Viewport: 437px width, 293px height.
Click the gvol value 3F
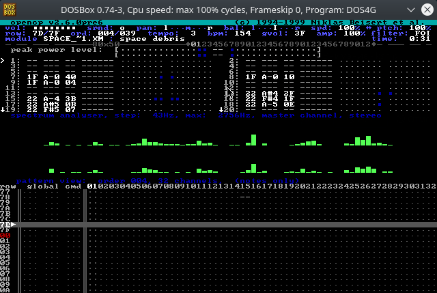coord(300,33)
